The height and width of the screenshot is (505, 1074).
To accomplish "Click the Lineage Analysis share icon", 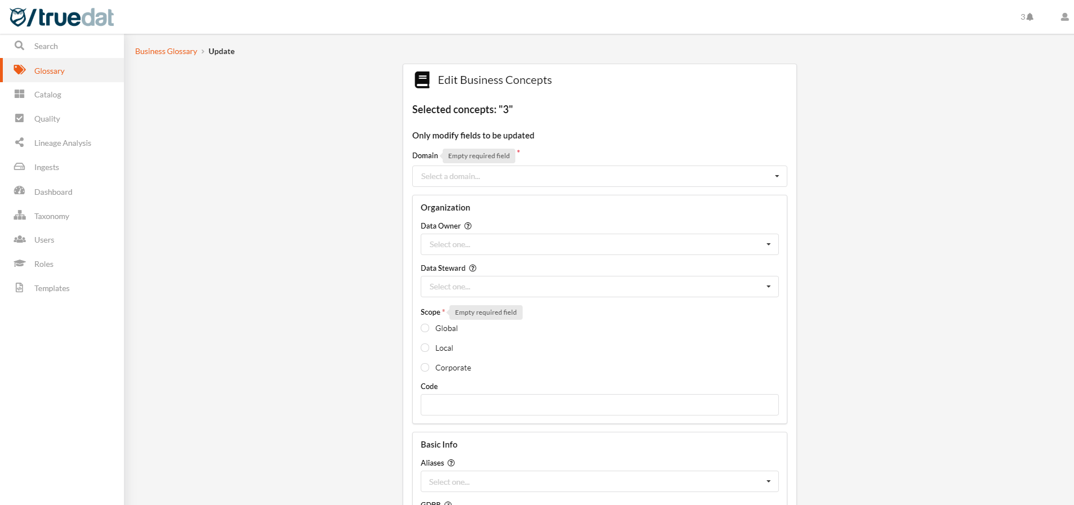I will (20, 142).
